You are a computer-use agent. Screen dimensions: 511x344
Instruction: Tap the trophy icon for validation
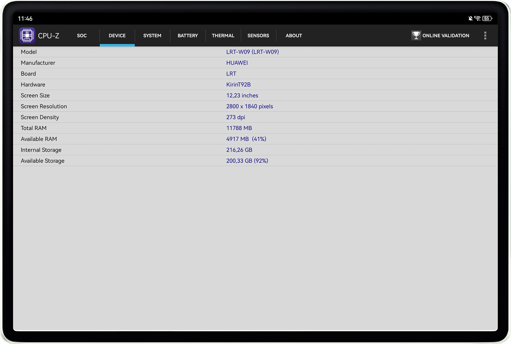(x=416, y=35)
